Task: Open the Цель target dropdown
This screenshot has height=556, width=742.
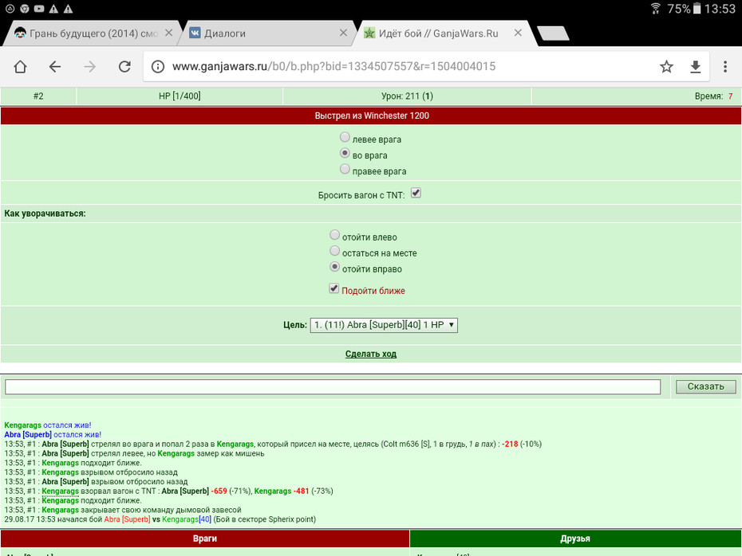Action: pyautogui.click(x=384, y=325)
